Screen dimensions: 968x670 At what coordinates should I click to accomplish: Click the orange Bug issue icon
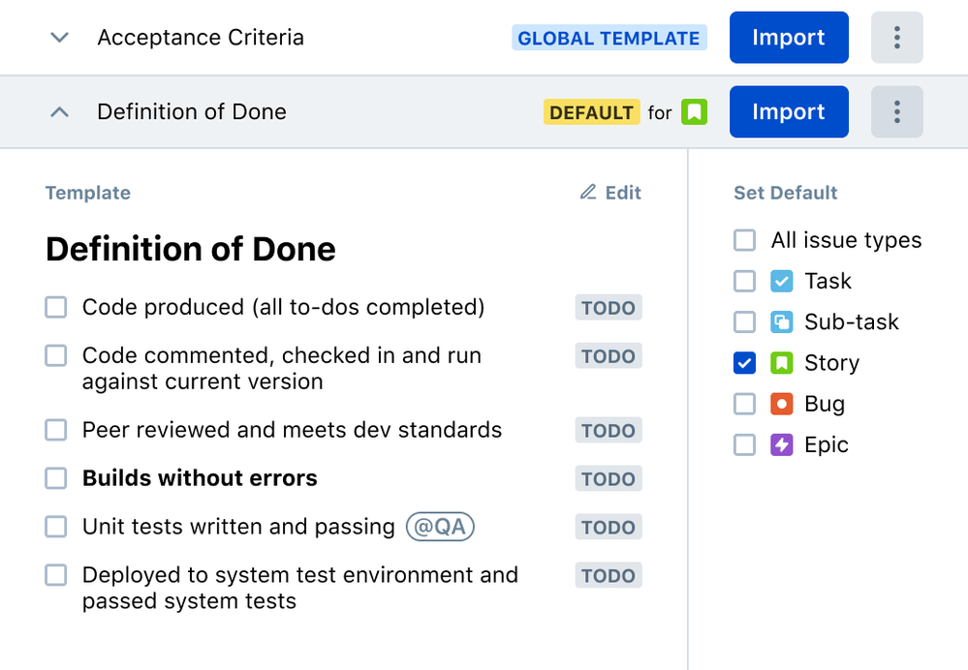point(784,403)
